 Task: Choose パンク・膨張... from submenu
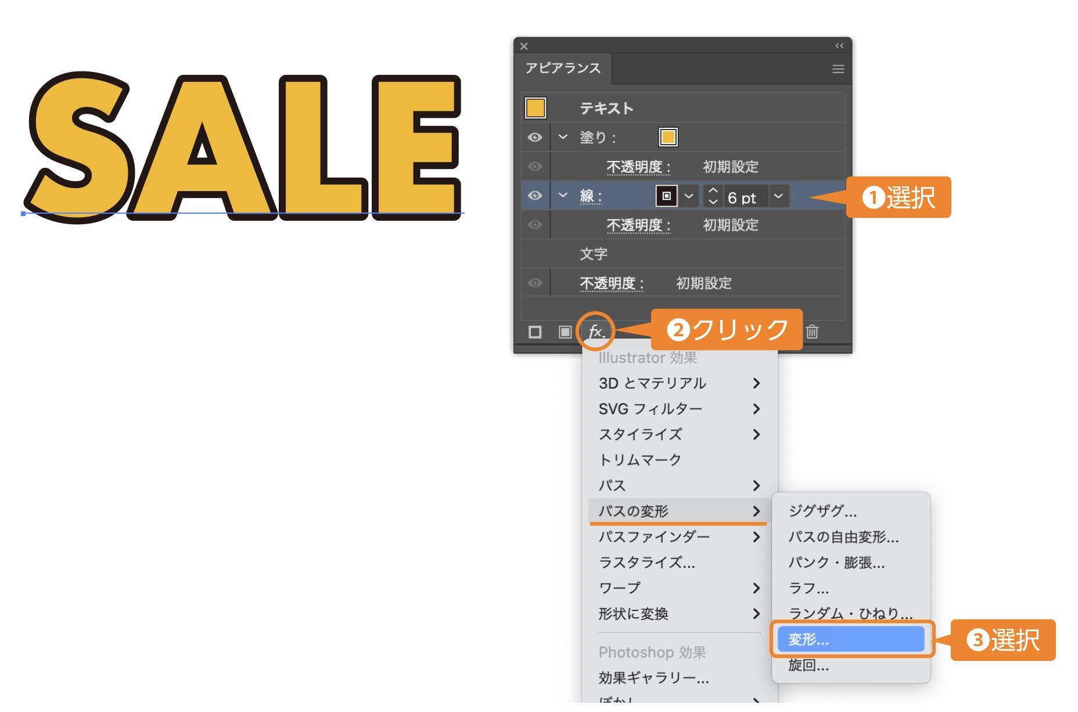(851, 562)
